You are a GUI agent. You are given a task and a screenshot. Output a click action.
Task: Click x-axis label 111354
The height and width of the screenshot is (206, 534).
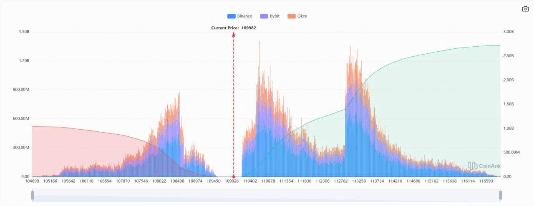pos(287,181)
